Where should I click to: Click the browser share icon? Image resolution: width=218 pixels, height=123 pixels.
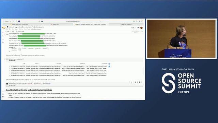click(137, 21)
